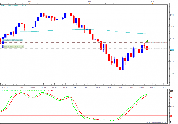Click the current price tag 8.992
The height and width of the screenshot is (124, 178).
coord(172,50)
